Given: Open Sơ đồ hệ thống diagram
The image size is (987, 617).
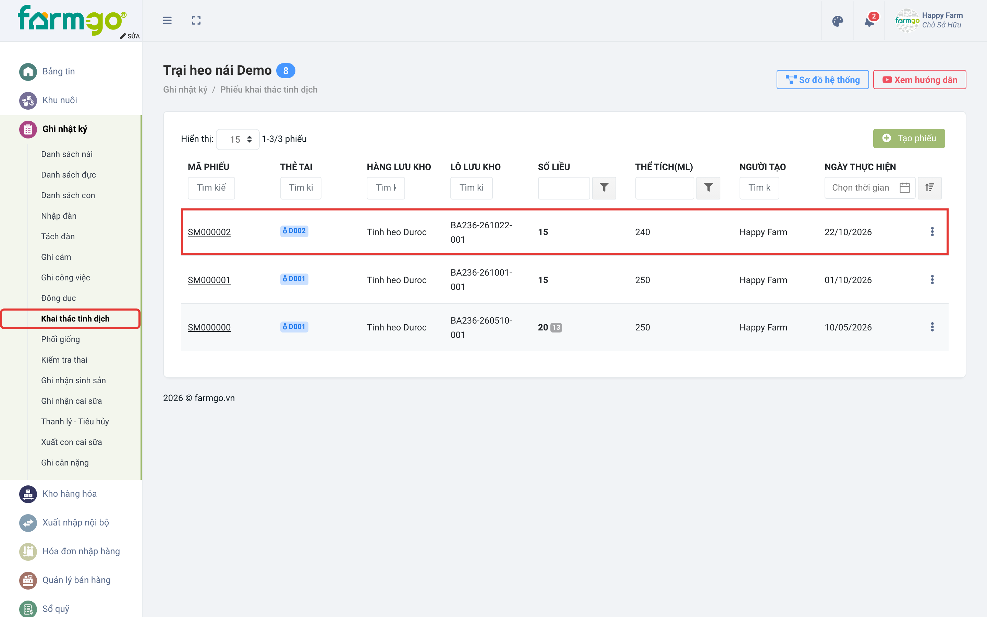Looking at the screenshot, I should [822, 80].
